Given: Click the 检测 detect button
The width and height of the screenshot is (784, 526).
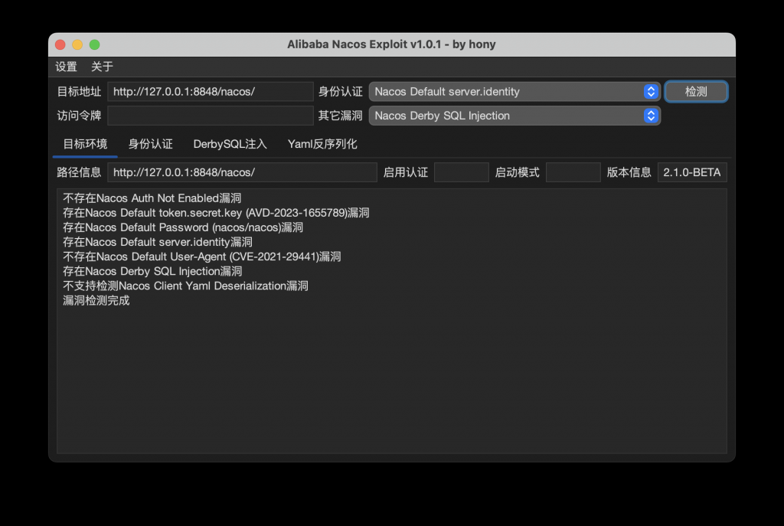Looking at the screenshot, I should coord(696,92).
